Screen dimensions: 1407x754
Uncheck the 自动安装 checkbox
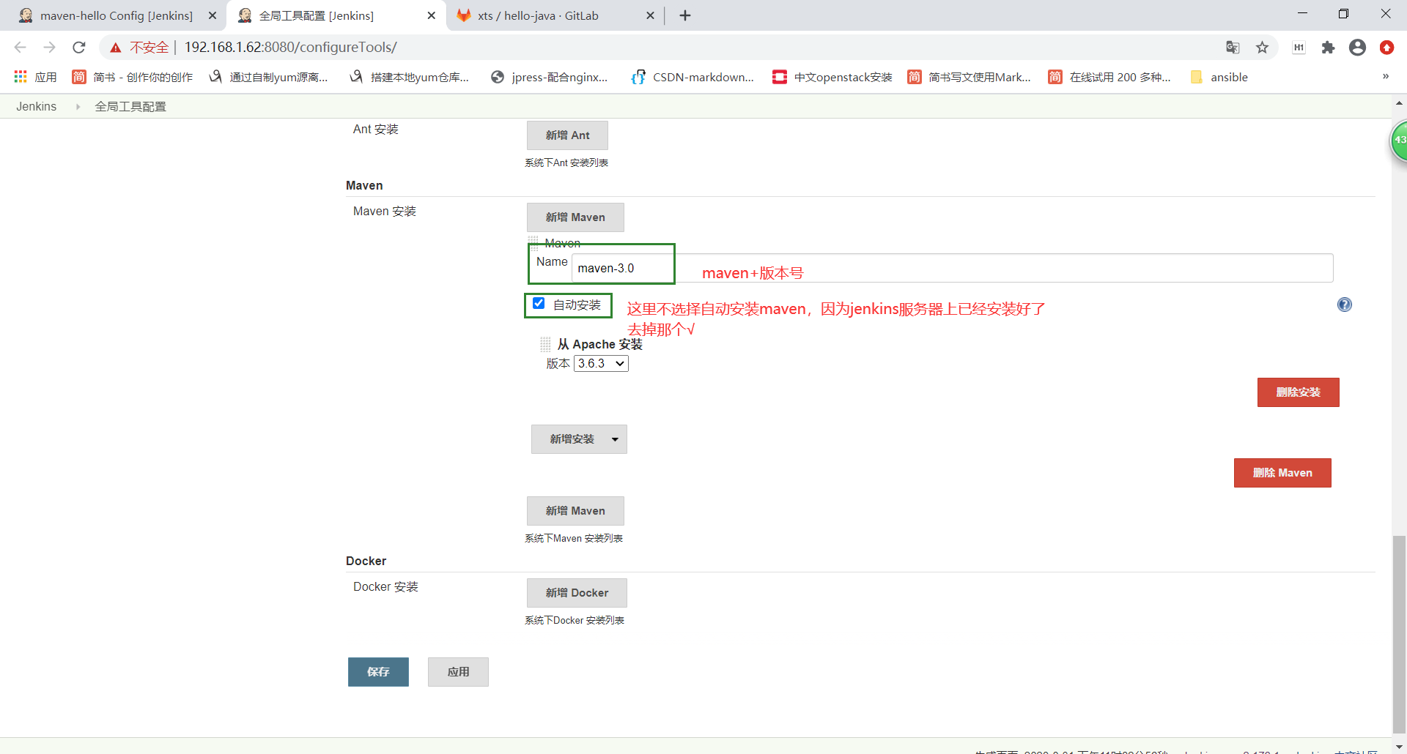[x=539, y=303]
